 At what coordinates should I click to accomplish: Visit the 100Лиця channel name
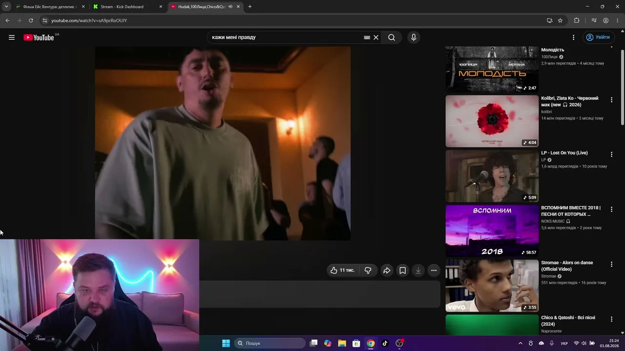[549, 57]
